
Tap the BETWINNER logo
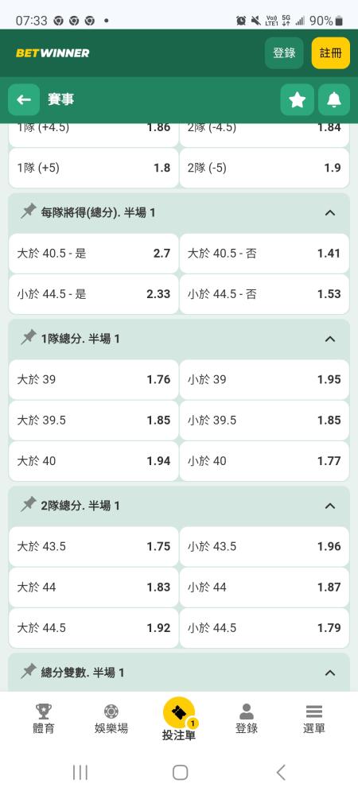[53, 52]
